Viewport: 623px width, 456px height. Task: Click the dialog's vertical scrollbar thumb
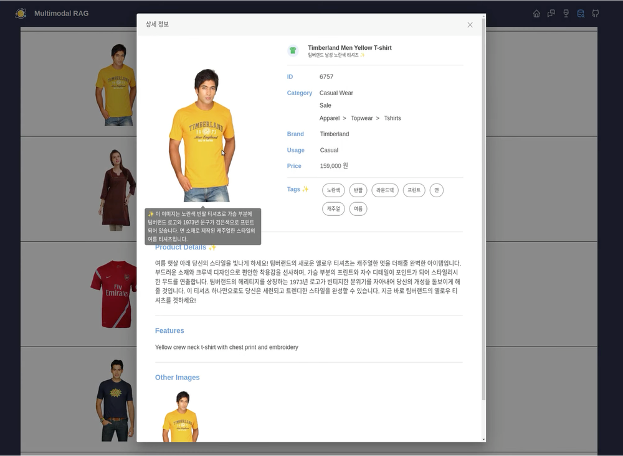[x=483, y=209]
